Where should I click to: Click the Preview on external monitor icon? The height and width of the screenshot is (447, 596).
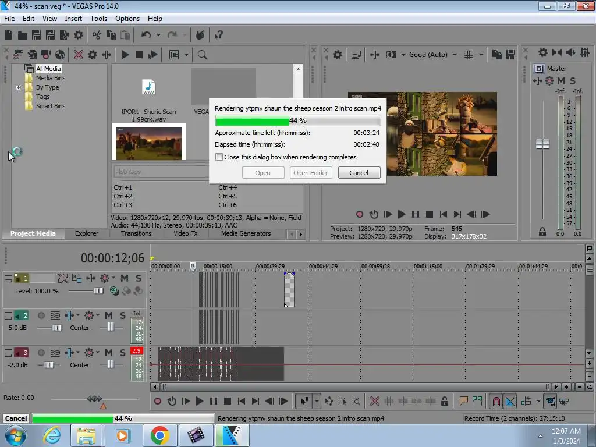(x=356, y=55)
